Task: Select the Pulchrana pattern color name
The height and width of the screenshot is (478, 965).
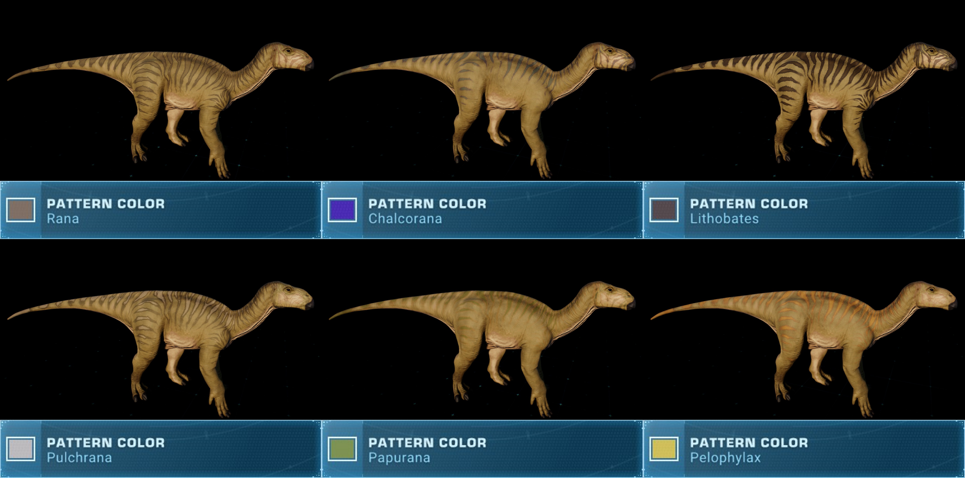Action: click(x=79, y=457)
